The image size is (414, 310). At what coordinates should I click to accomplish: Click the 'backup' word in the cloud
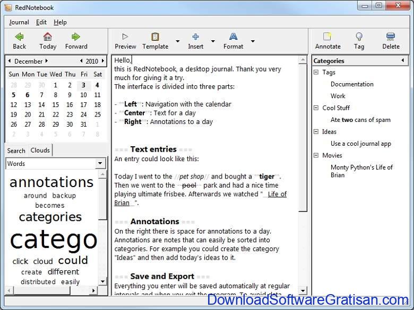click(64, 196)
